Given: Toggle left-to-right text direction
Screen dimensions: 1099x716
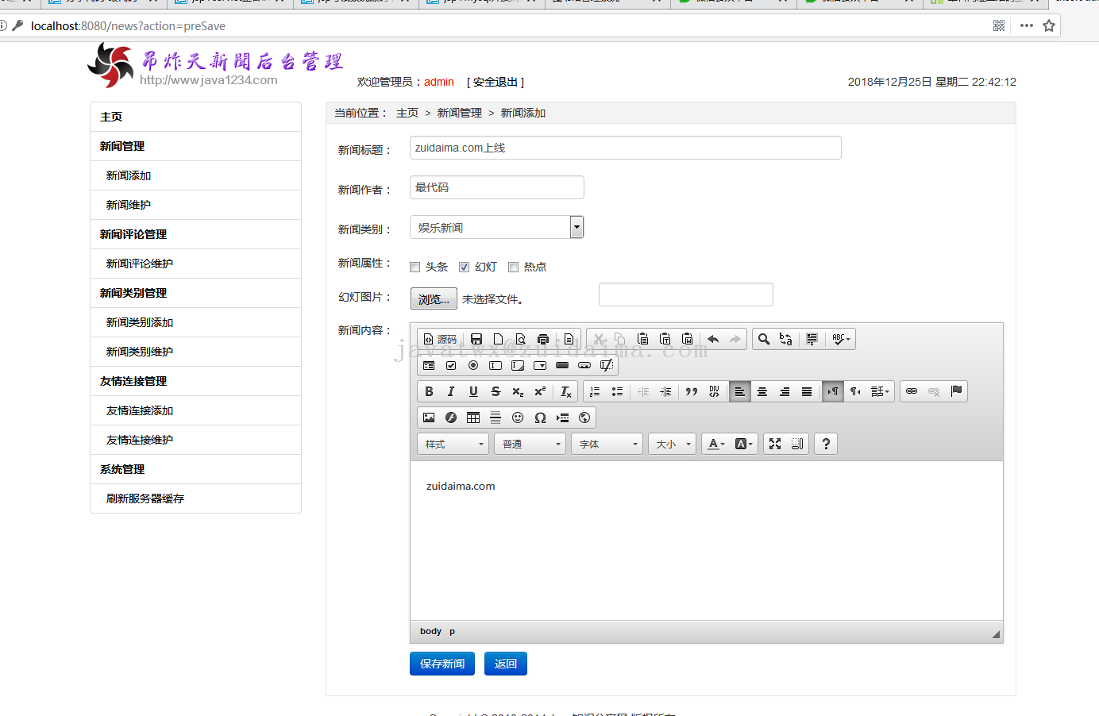Looking at the screenshot, I should [x=833, y=391].
